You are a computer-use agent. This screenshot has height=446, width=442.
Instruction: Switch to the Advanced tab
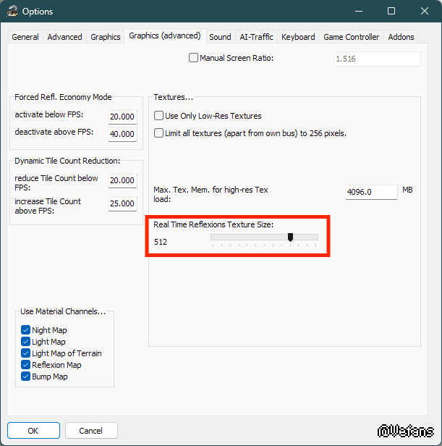click(64, 37)
